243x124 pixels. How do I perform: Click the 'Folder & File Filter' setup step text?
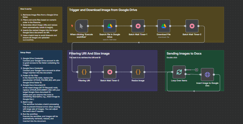coord(31,76)
